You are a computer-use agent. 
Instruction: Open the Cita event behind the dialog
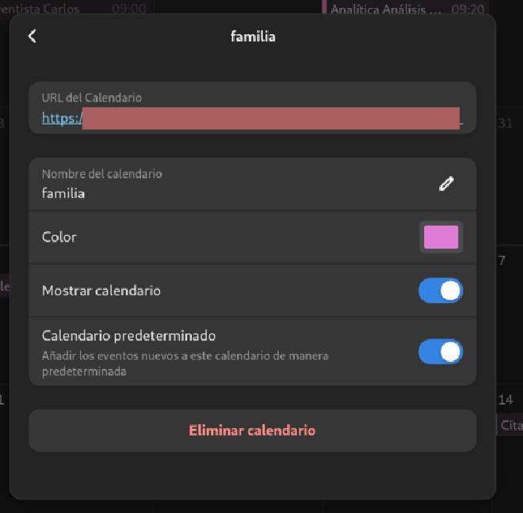pyautogui.click(x=510, y=425)
